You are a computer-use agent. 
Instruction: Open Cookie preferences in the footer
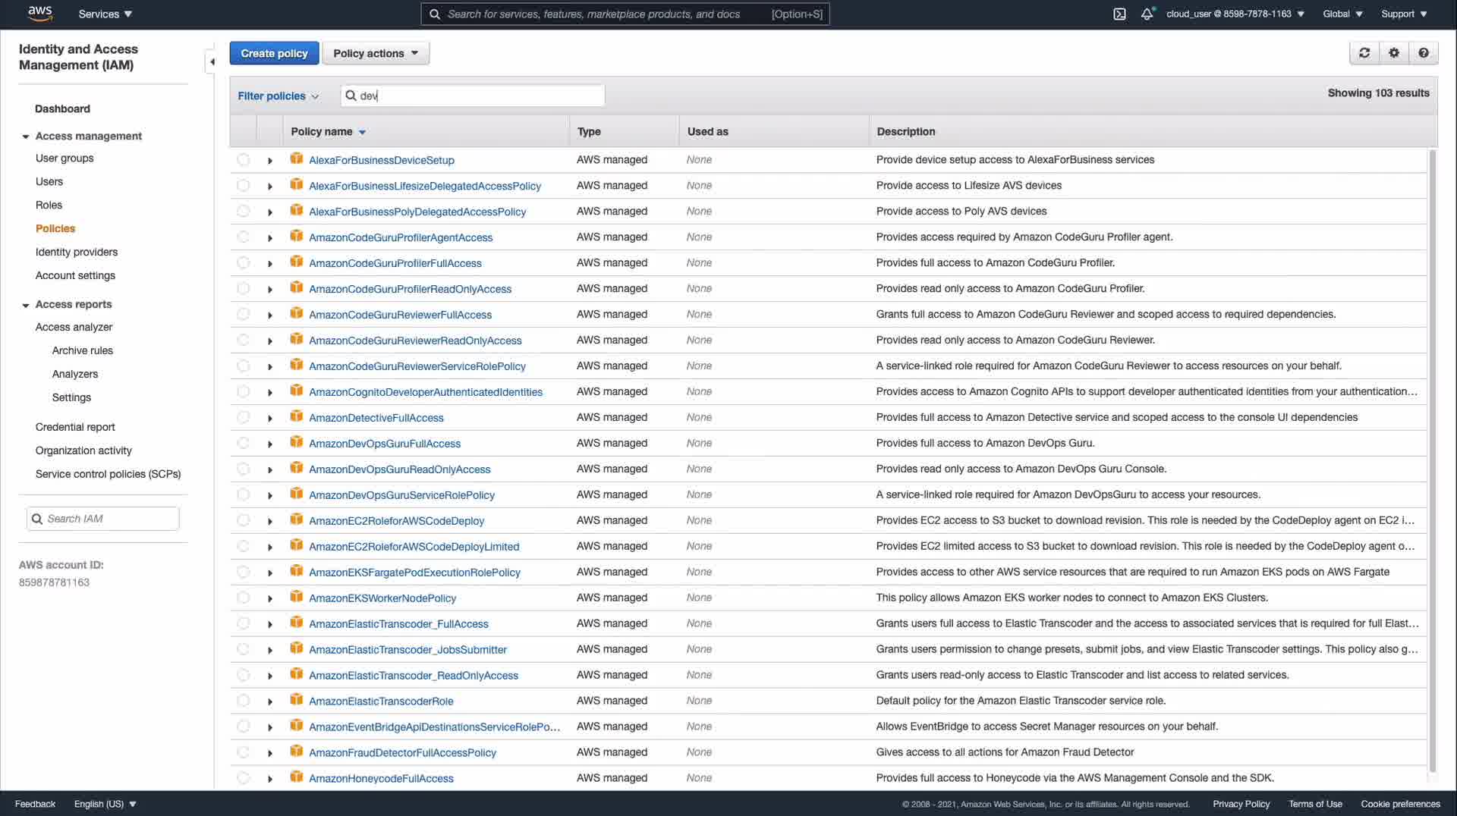pyautogui.click(x=1400, y=804)
